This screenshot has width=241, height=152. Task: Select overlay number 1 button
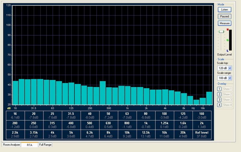tap(219, 89)
